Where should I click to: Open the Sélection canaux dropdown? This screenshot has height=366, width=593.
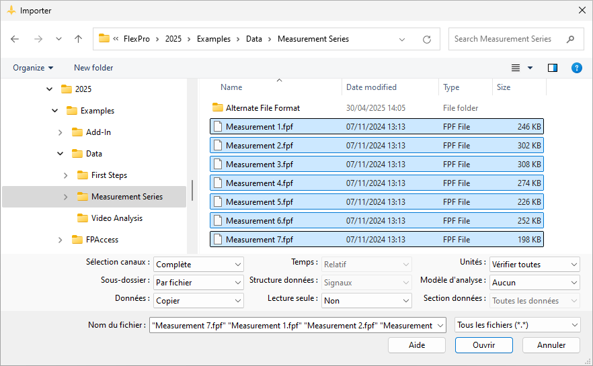[198, 265]
